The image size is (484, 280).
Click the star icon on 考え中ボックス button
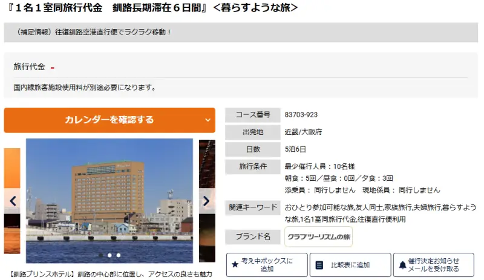click(235, 265)
